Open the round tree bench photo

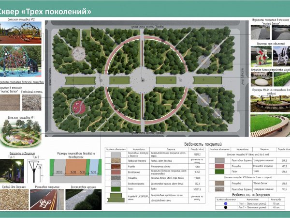point(270,104)
